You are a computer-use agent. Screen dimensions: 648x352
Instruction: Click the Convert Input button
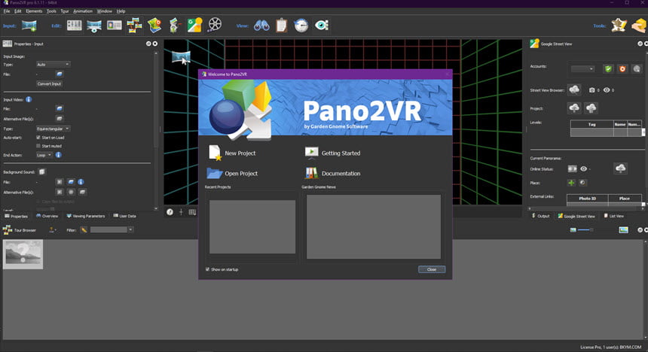[x=49, y=83]
